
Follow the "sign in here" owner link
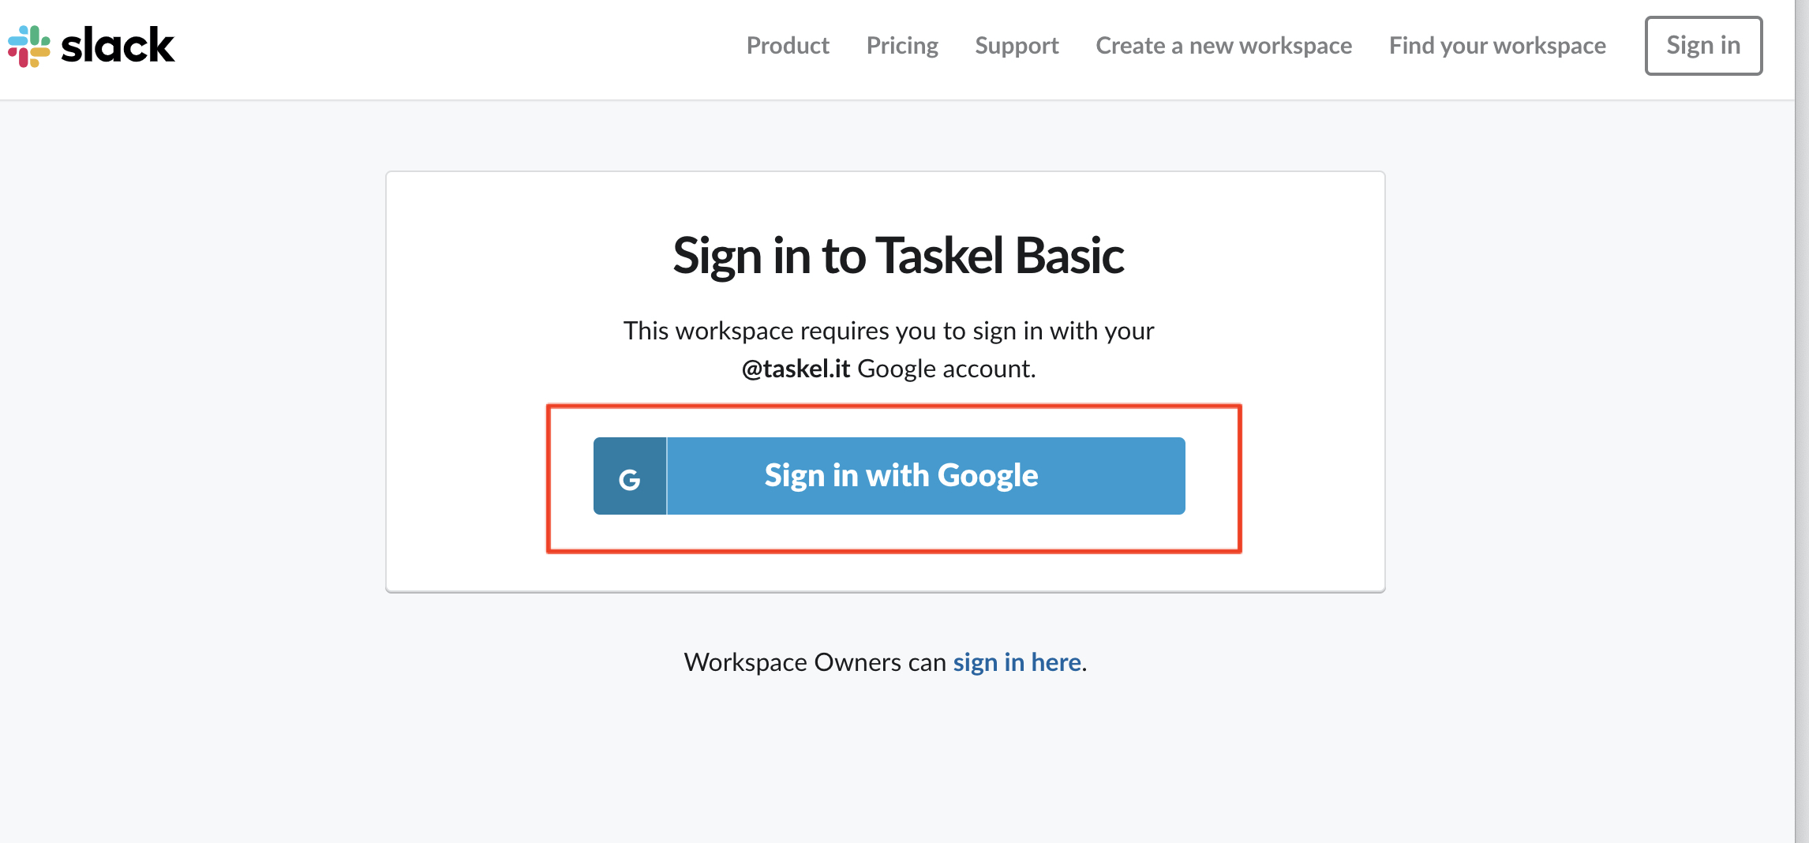coord(1017,662)
